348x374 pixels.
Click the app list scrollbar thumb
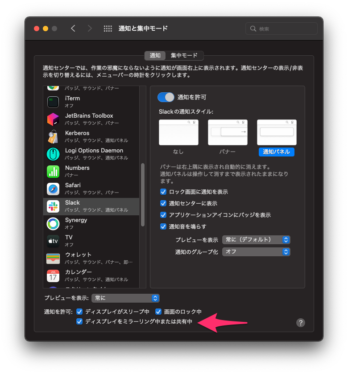[x=143, y=195]
